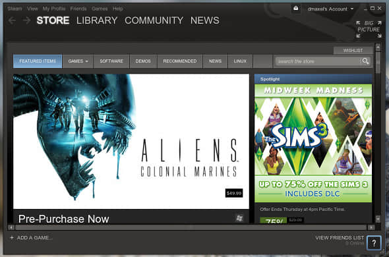389x257 pixels.
Task: Click the Wishlist button
Action: [353, 50]
